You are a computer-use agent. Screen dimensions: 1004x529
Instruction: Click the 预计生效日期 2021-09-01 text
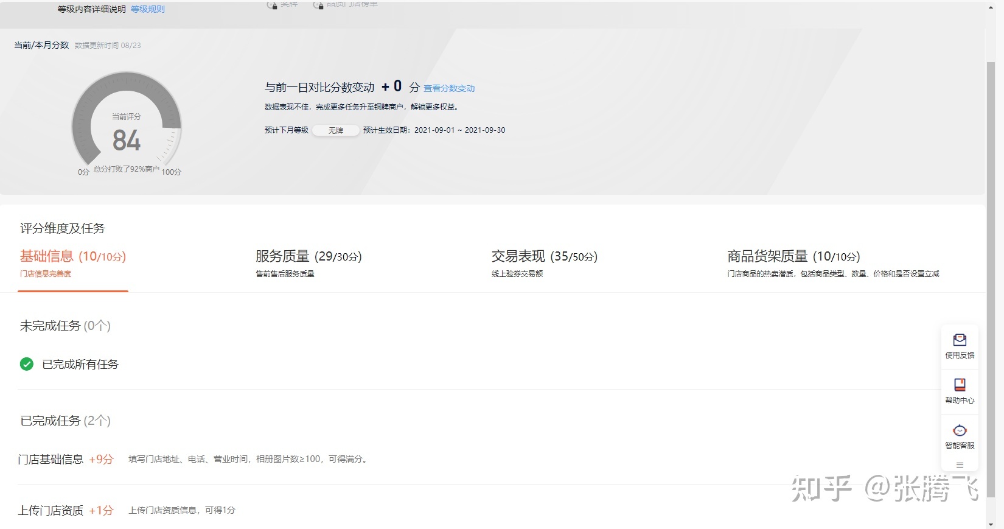click(434, 130)
